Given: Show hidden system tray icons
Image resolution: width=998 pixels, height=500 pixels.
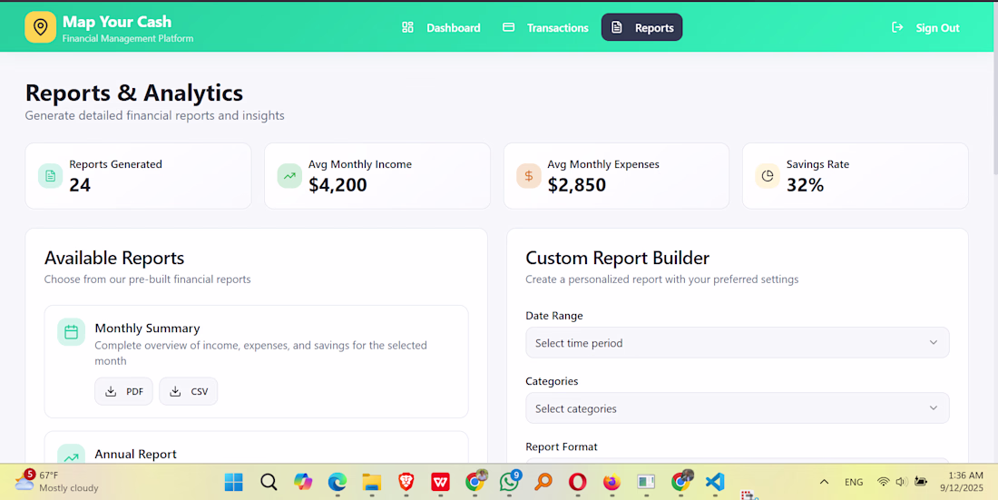Looking at the screenshot, I should [x=824, y=482].
